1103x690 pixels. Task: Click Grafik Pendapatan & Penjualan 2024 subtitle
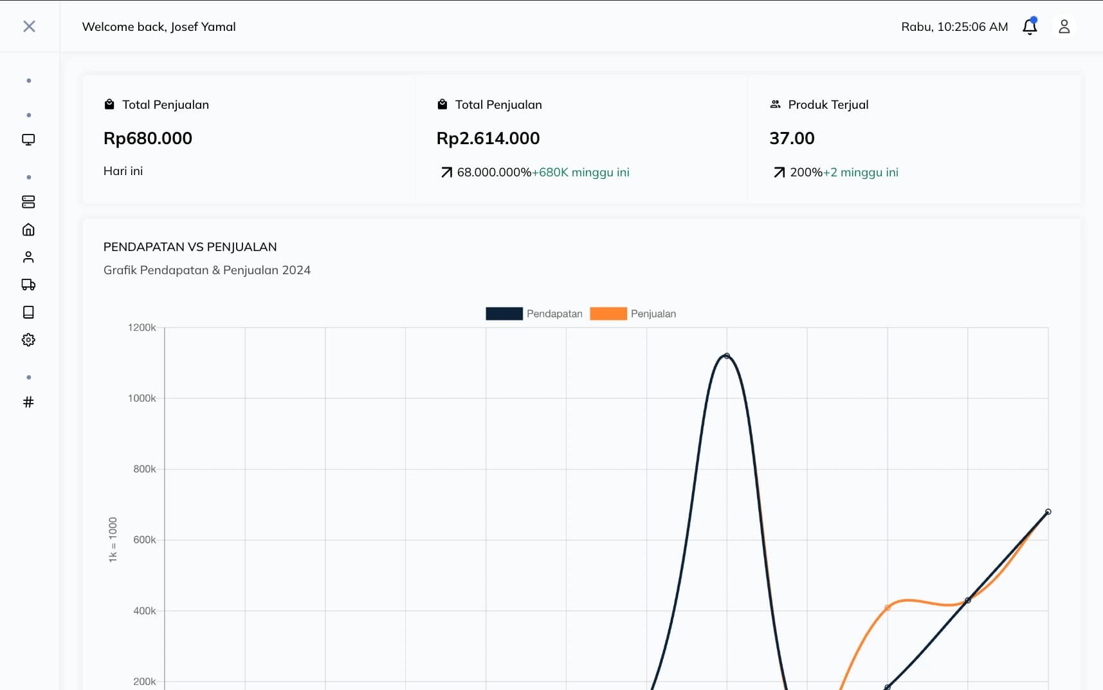click(207, 270)
